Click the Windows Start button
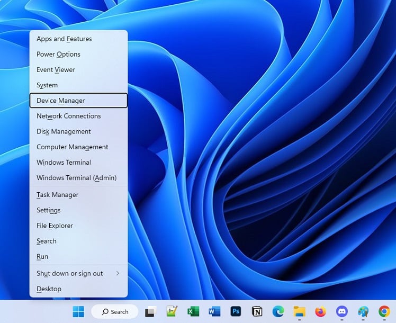396x323 pixels. coord(78,311)
